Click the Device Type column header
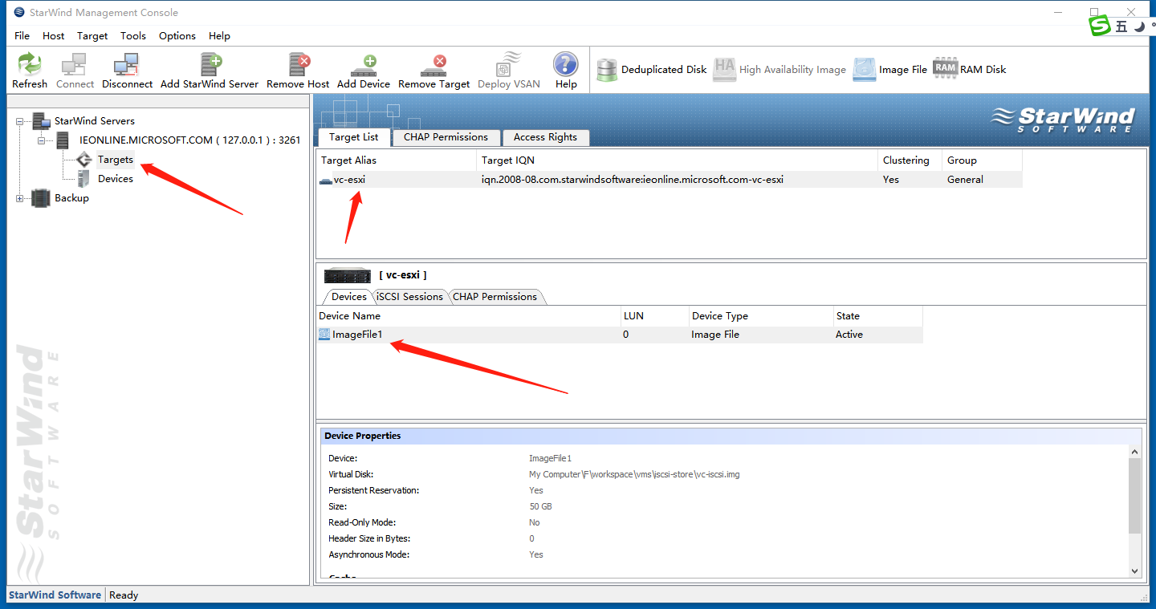The height and width of the screenshot is (609, 1156). 760,315
